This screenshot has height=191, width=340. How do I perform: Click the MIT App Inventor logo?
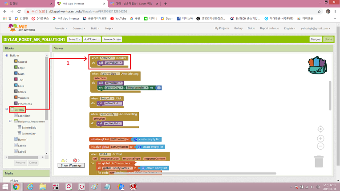coord(21,28)
